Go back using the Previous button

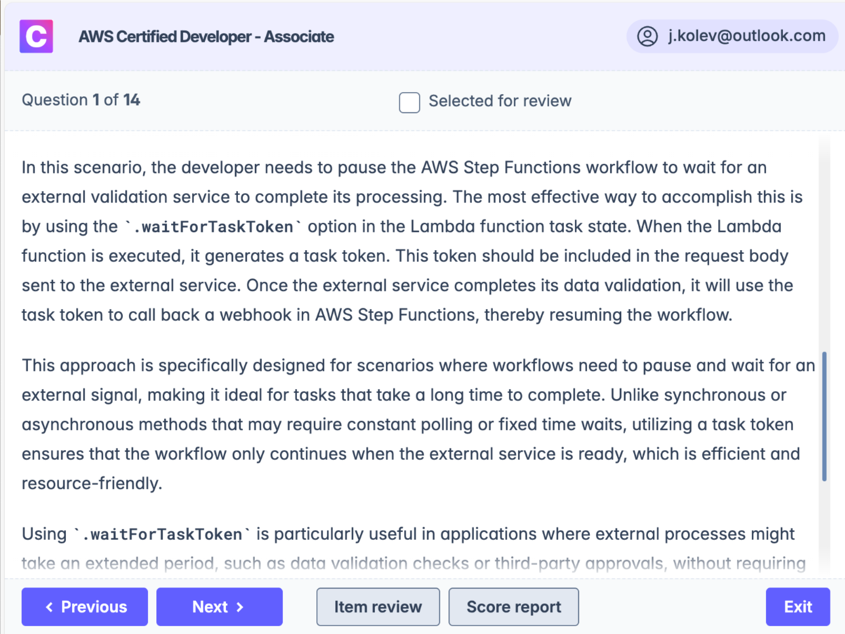pyautogui.click(x=84, y=607)
